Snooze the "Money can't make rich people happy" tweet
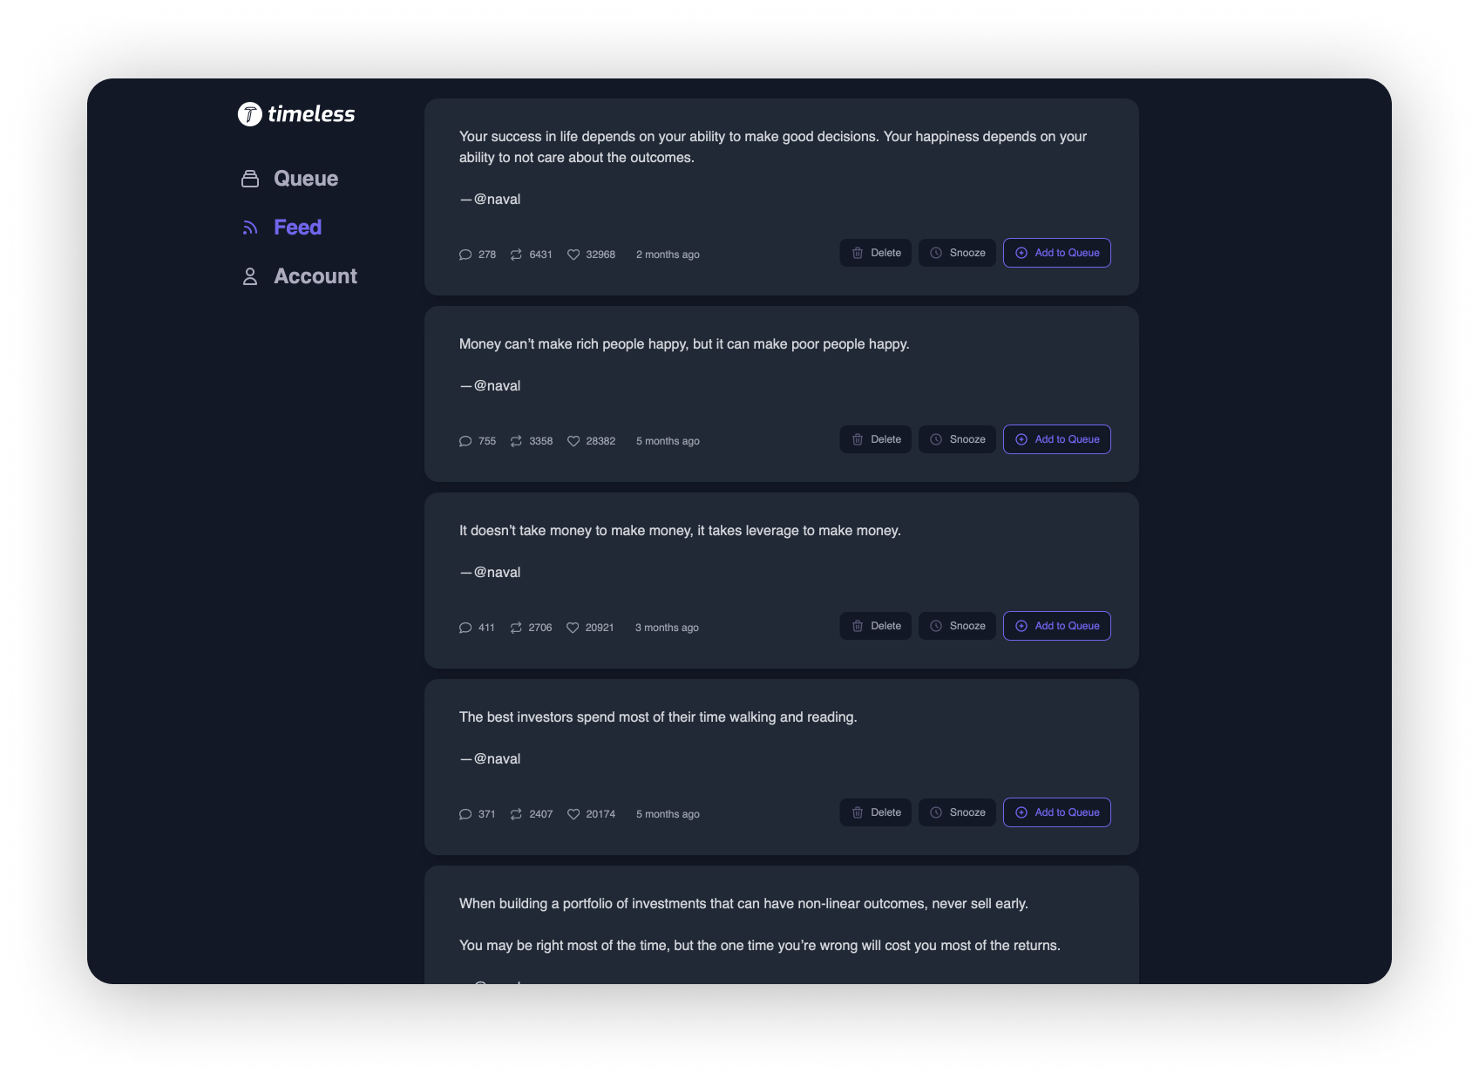This screenshot has width=1479, height=1080. point(957,439)
